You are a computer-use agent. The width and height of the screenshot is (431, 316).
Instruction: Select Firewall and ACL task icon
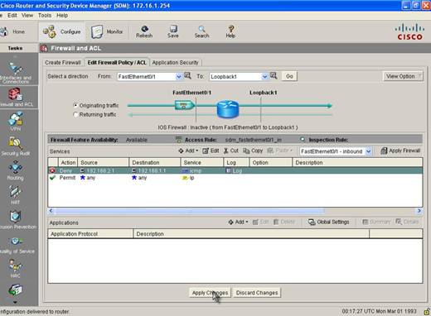(16, 97)
